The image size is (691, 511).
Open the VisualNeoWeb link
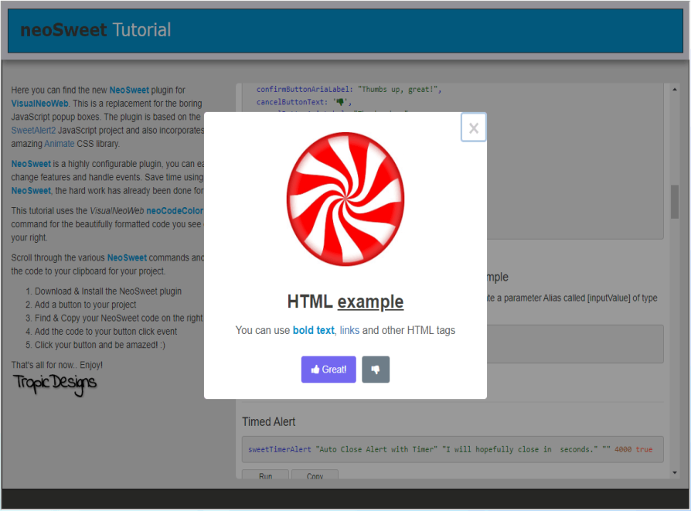[x=40, y=103]
